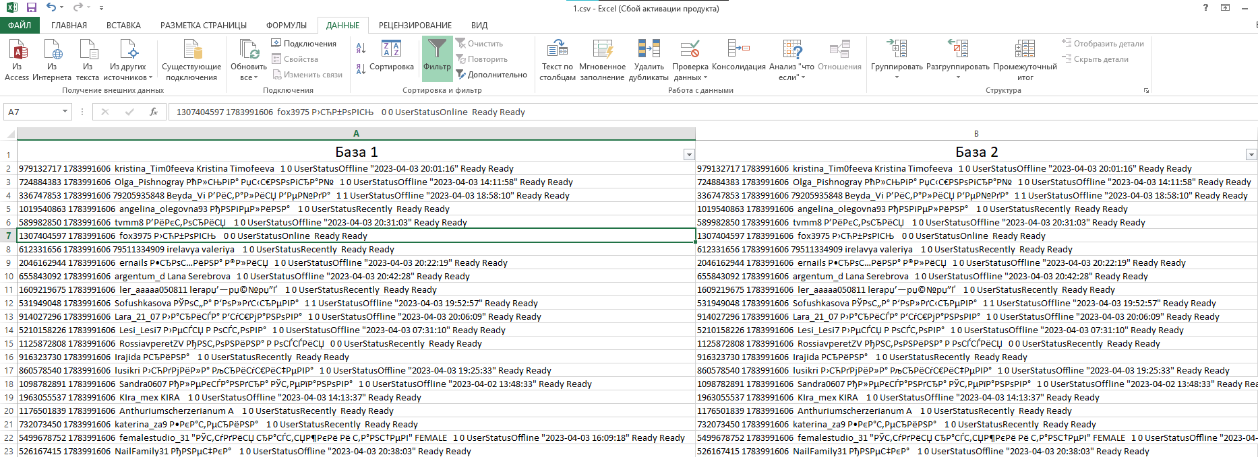Screen dimensions: 1258x457
Task: Sort ascending A to Z button
Action: click(x=361, y=48)
